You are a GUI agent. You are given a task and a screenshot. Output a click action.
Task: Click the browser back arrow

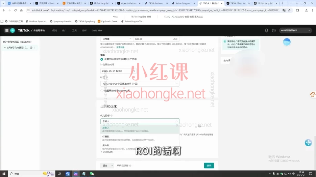[4, 10]
